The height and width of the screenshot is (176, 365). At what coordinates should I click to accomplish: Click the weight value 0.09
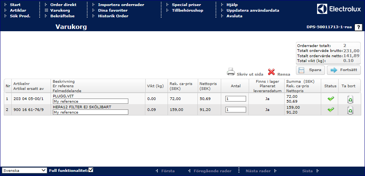(x=151, y=110)
